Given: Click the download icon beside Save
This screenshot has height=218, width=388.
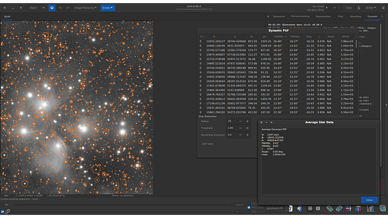Looking at the screenshot, I should [x=359, y=8].
